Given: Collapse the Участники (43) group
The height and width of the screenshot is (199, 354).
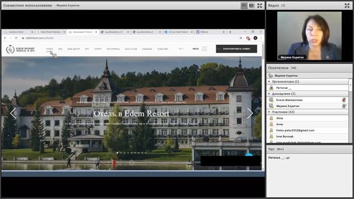Looking at the screenshot, I should [x=269, y=112].
